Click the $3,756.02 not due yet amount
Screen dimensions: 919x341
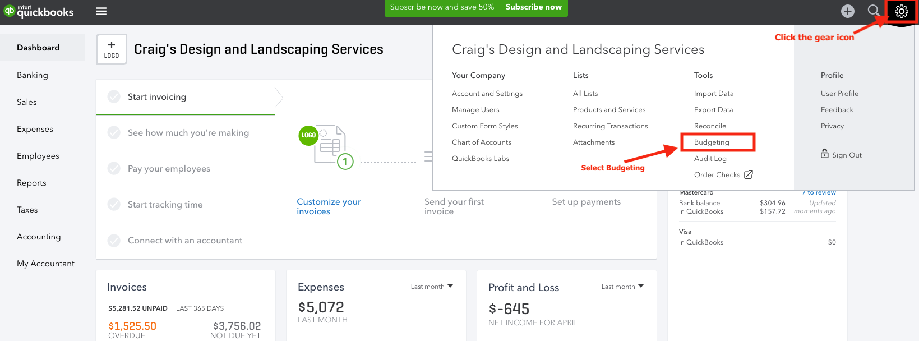tap(237, 326)
